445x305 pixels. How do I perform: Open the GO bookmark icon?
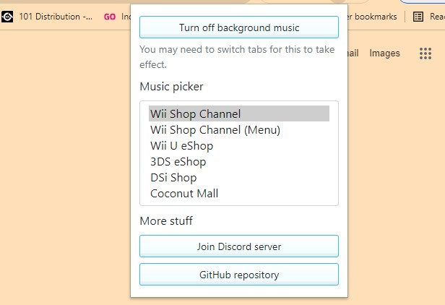pos(110,17)
